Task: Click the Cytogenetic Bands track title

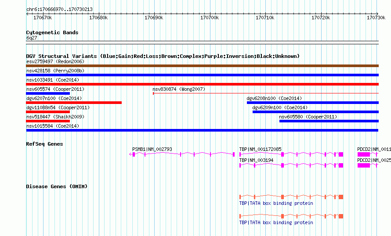Action: 52,32
